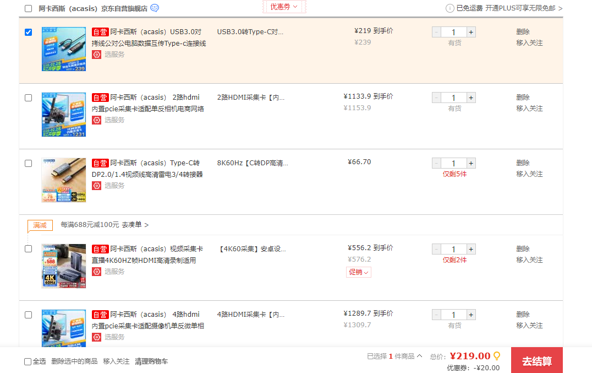Image resolution: width=592 pixels, height=373 pixels.
Task: Click 去凑单 in the 满减 promotion bar
Action: [x=135, y=225]
